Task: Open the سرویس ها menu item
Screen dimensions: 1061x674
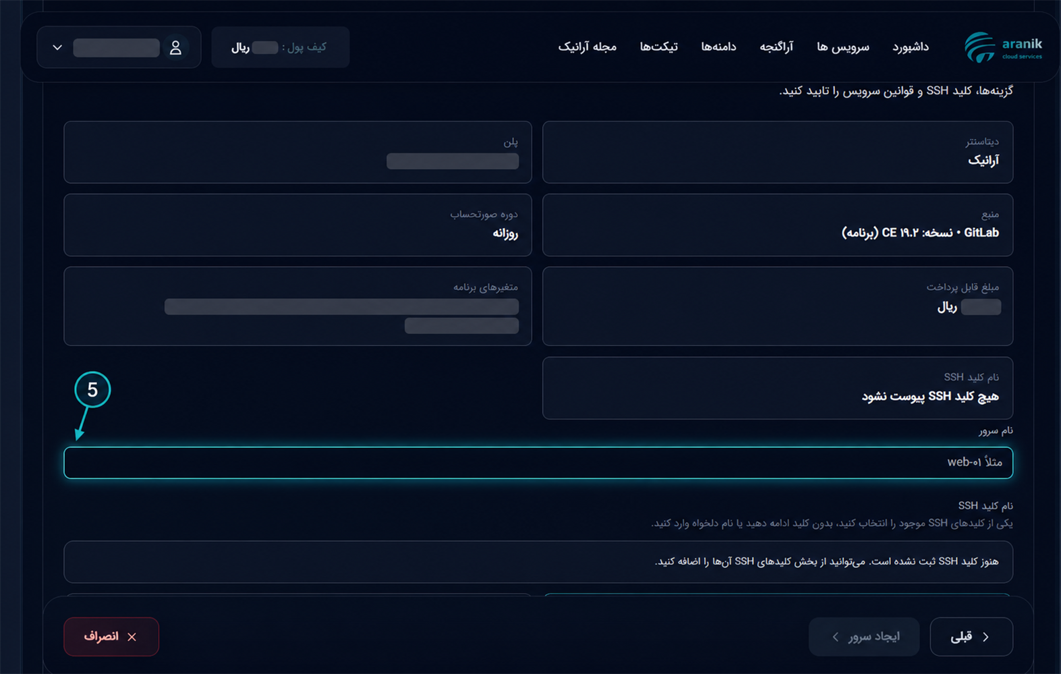Action: click(843, 47)
